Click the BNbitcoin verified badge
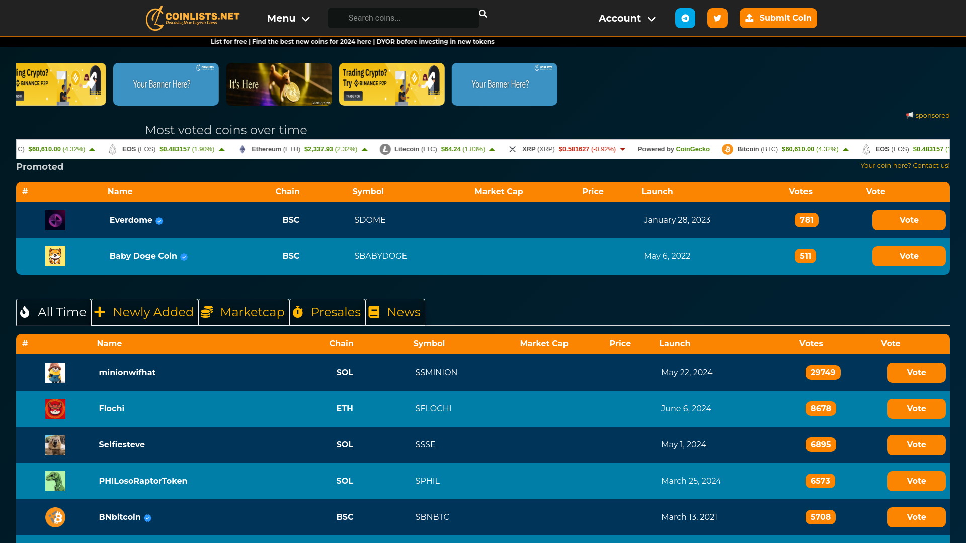The image size is (966, 543). click(x=148, y=518)
